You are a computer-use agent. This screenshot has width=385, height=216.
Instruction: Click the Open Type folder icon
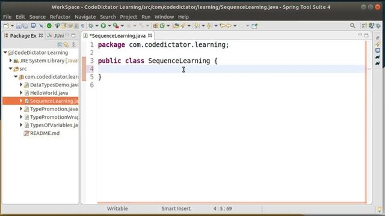(176, 26)
